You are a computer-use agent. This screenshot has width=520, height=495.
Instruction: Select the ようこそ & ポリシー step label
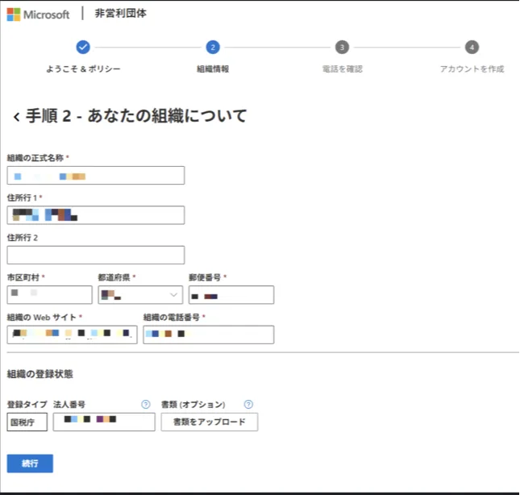coord(83,69)
